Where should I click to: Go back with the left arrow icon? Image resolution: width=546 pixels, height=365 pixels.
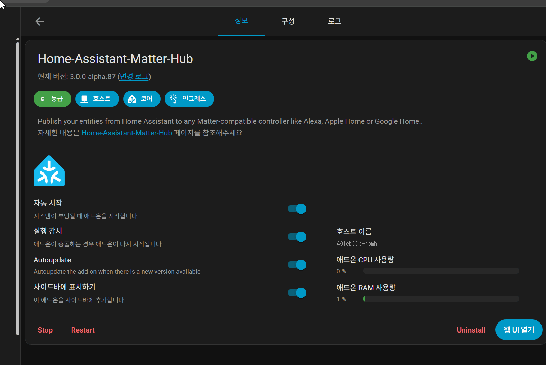[39, 21]
